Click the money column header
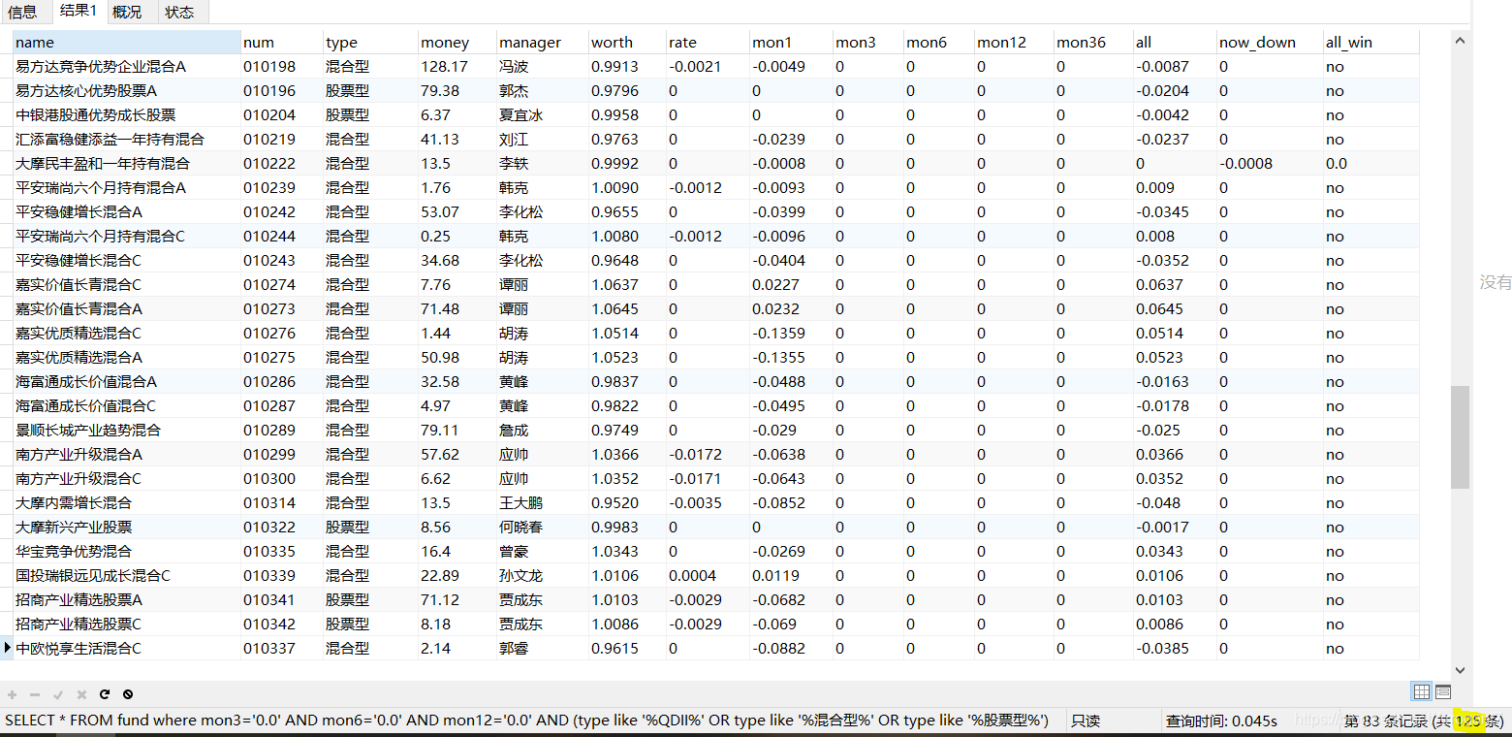The image size is (1512, 737). pyautogui.click(x=457, y=42)
